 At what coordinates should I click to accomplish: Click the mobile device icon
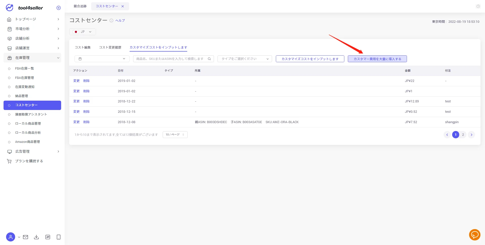tap(59, 237)
